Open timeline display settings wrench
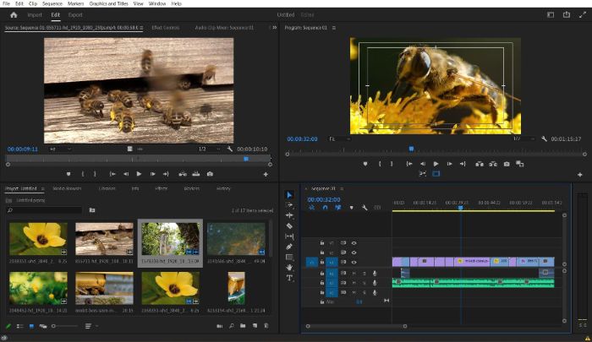Viewport: 592px width, 342px height. (365, 208)
